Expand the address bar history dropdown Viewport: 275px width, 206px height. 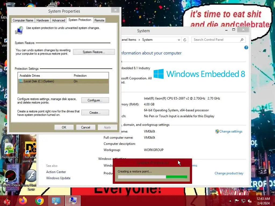179,40
